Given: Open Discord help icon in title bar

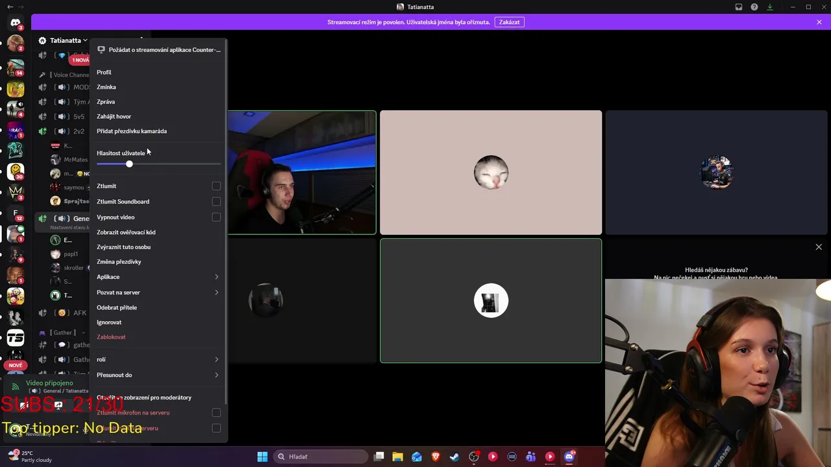Looking at the screenshot, I should [x=754, y=7].
